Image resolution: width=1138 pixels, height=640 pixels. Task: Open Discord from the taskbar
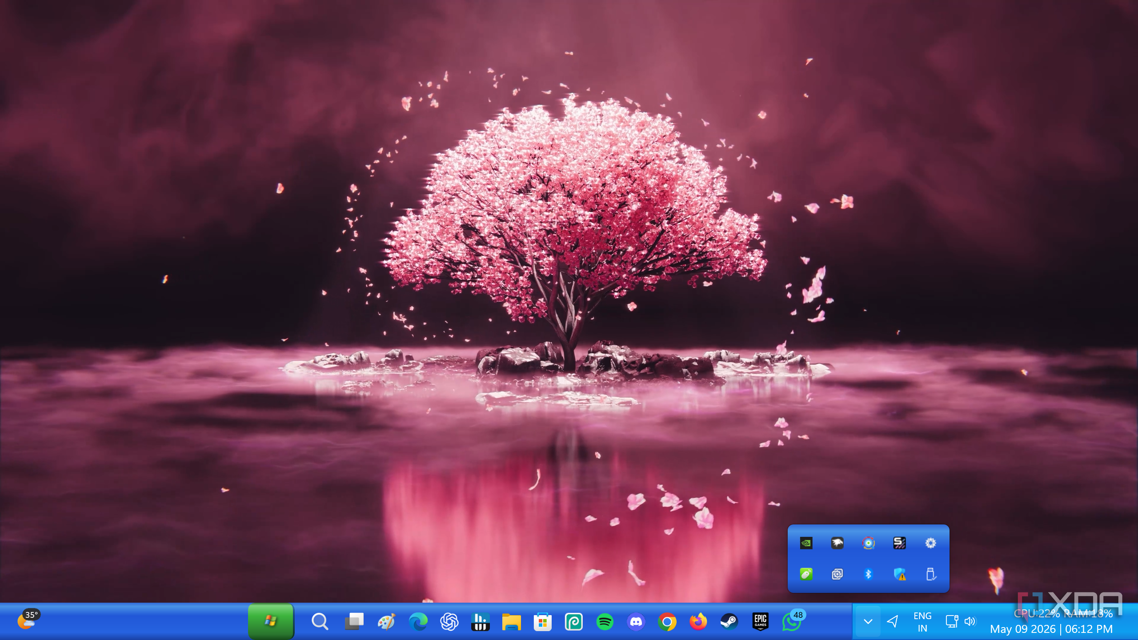(x=636, y=621)
